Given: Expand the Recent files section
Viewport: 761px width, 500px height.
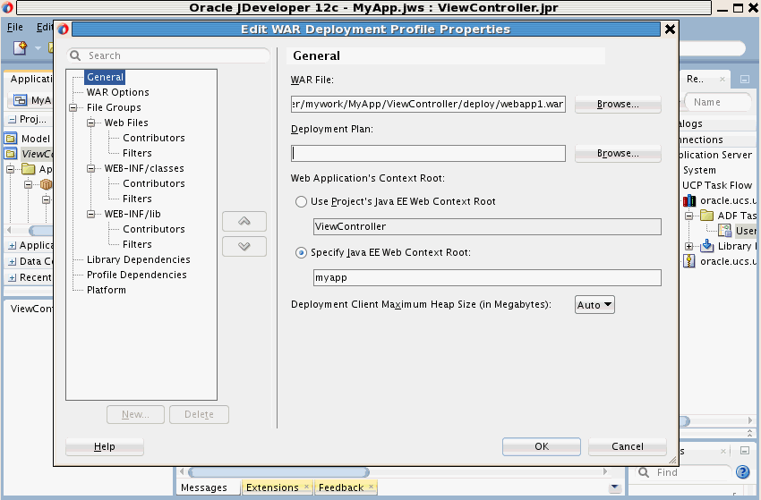Looking at the screenshot, I should click(x=13, y=278).
